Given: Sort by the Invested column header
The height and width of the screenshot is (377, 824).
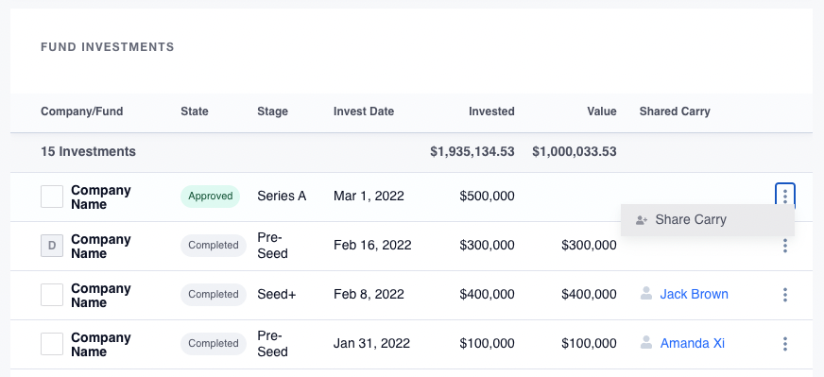Looking at the screenshot, I should (491, 111).
